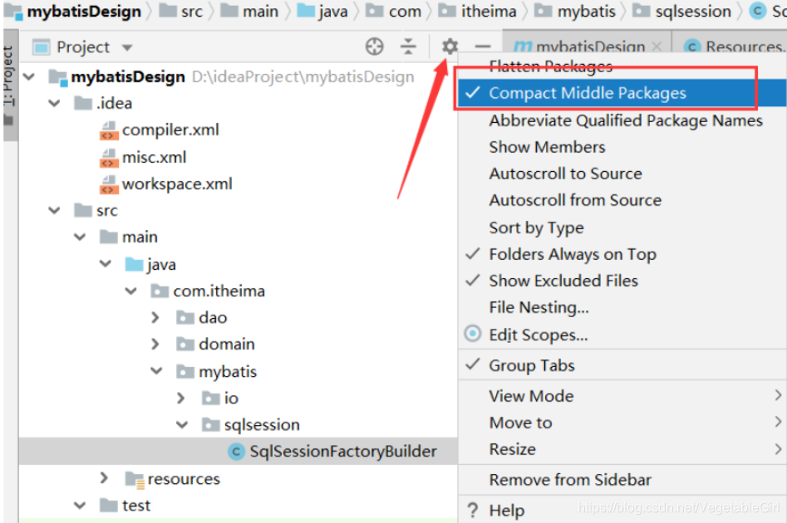Select the workspace.xml tree row text
The height and width of the screenshot is (523, 787).
coord(177,184)
